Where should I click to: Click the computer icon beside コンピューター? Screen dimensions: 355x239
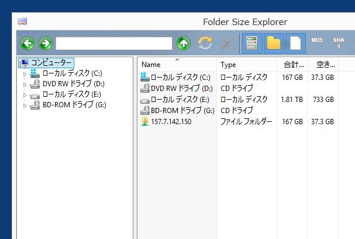coord(24,63)
